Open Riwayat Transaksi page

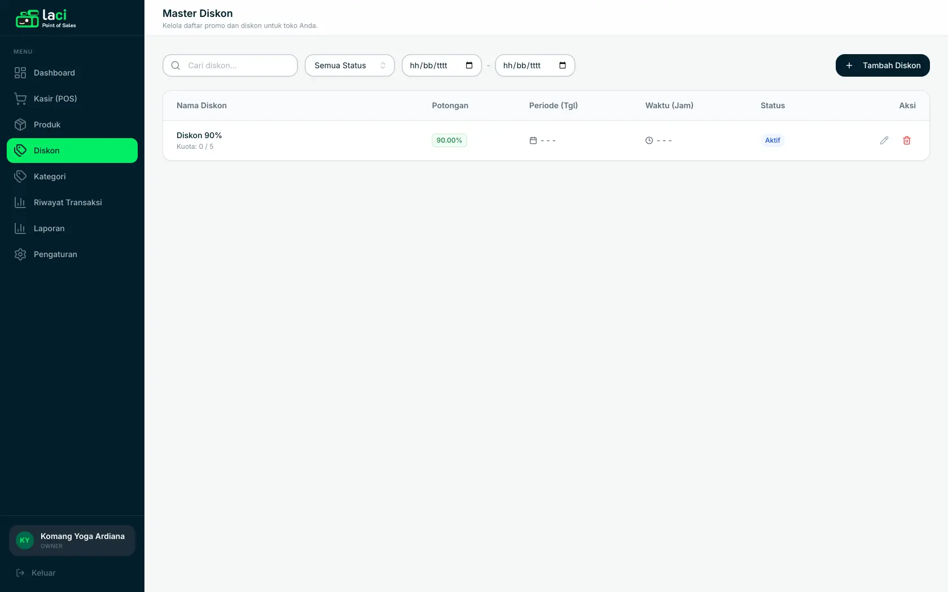coord(72,202)
